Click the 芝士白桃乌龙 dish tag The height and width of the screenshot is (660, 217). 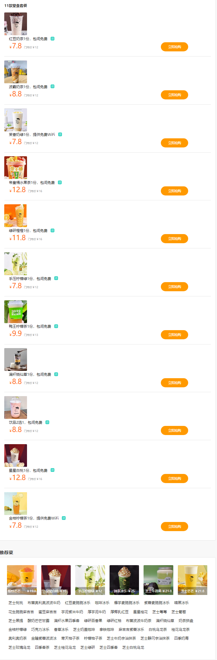pos(133,647)
